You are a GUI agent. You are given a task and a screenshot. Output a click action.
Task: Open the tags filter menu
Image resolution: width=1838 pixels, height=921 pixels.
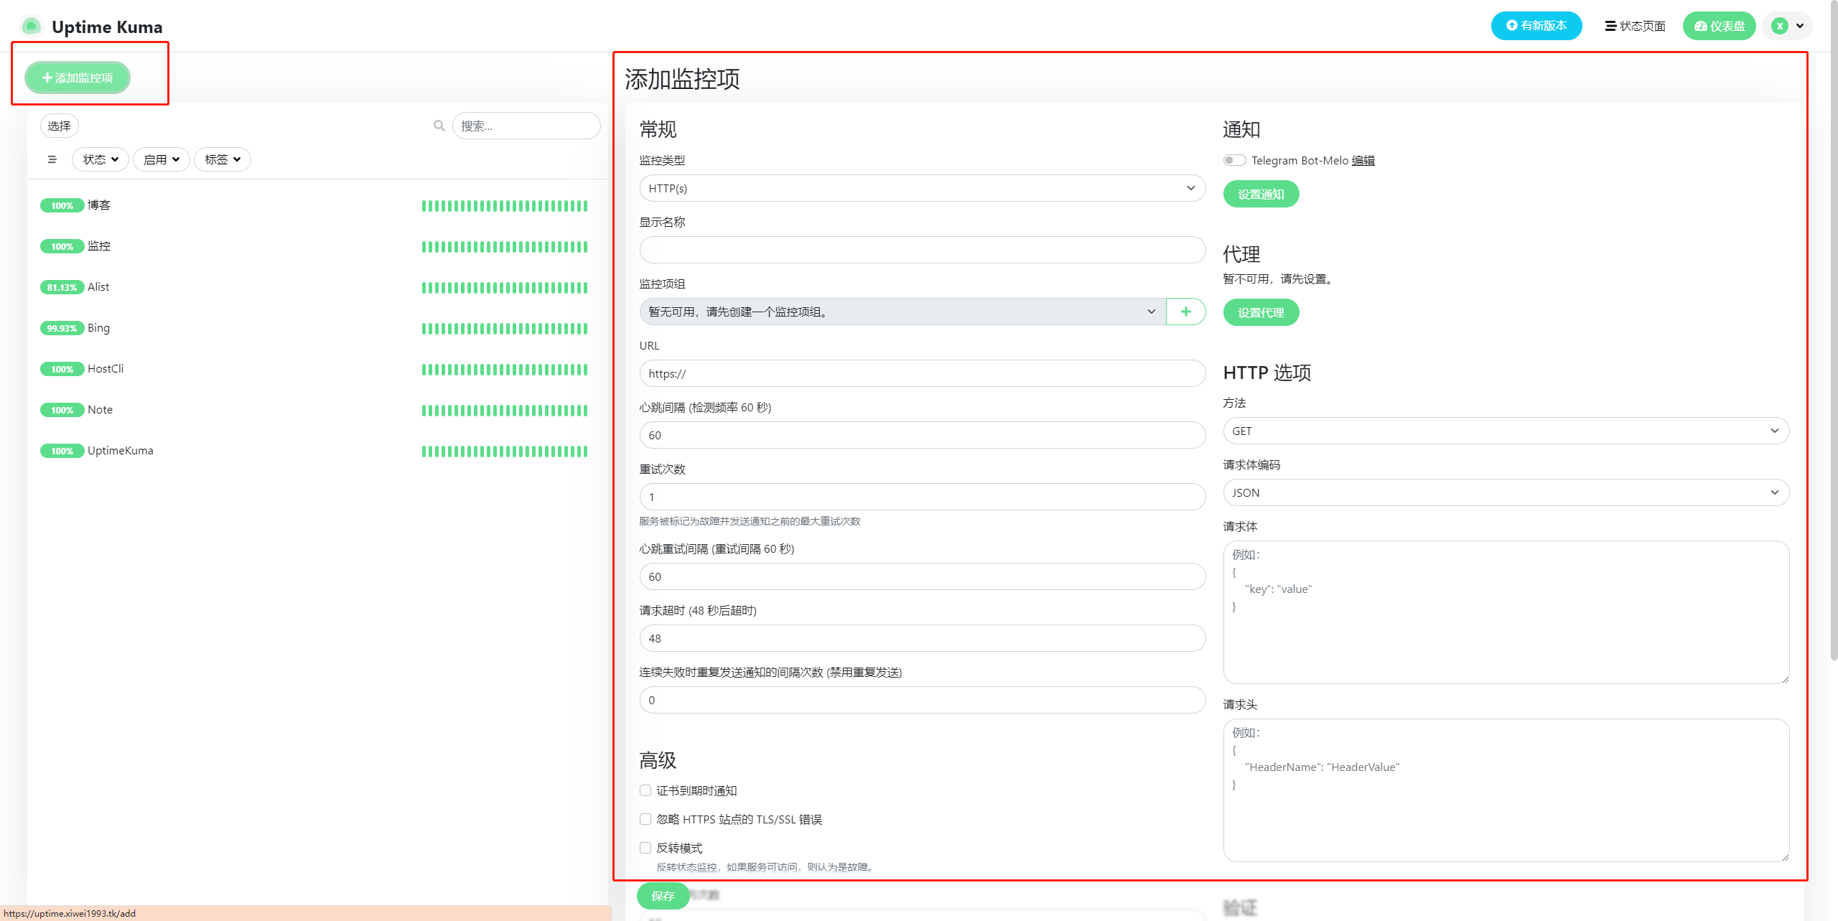222,159
